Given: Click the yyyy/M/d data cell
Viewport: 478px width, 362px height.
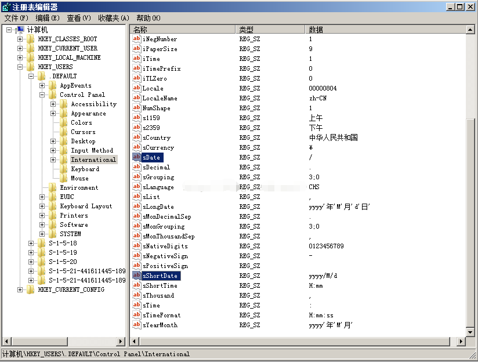Looking at the screenshot, I should 323,276.
